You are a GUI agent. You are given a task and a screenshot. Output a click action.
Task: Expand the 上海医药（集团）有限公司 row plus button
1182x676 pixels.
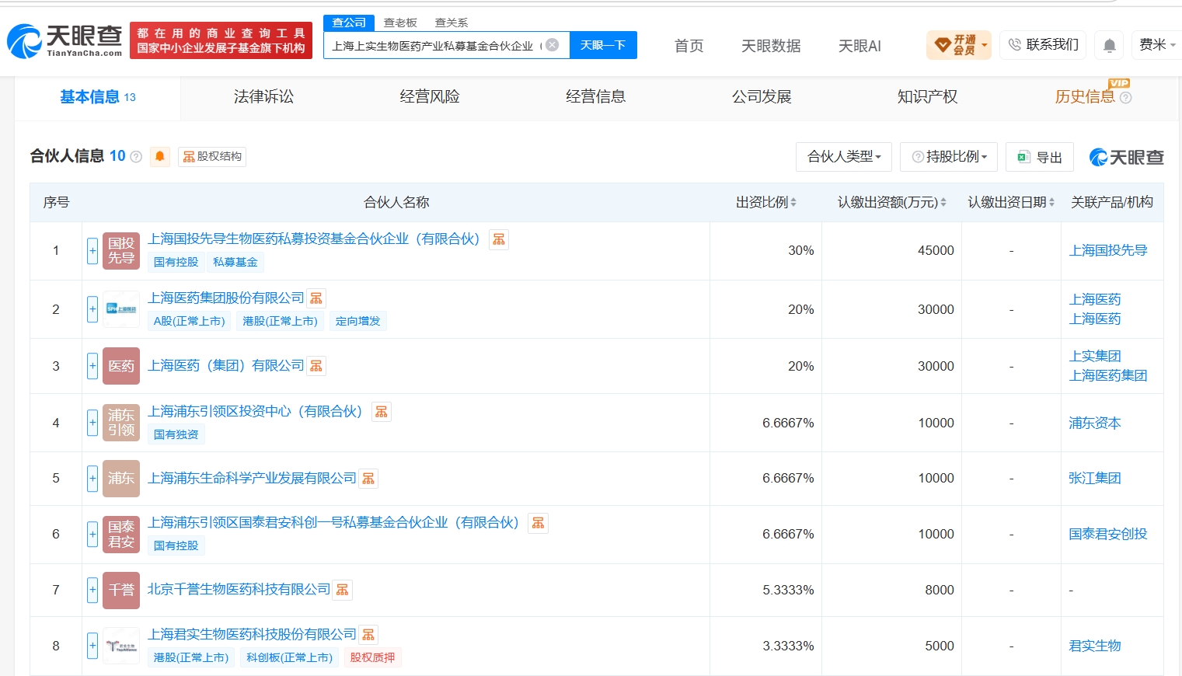(92, 366)
